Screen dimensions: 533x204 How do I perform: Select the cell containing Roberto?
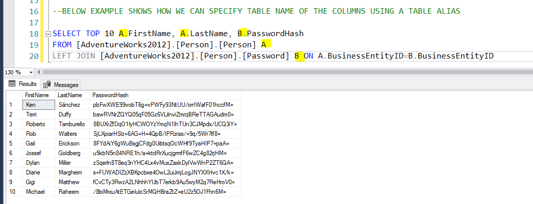point(39,124)
